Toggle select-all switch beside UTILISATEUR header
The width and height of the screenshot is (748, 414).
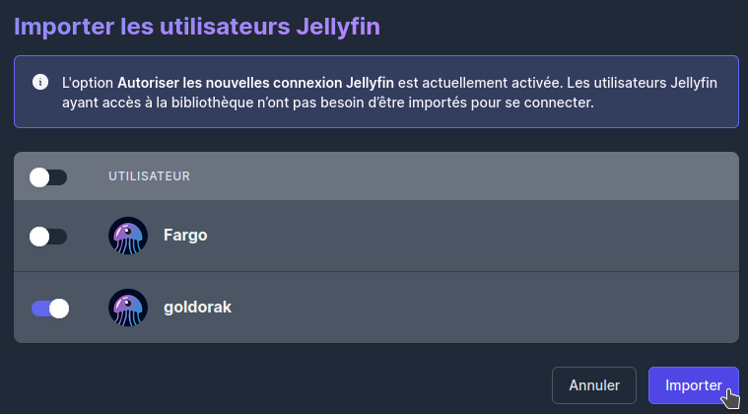pos(48,177)
